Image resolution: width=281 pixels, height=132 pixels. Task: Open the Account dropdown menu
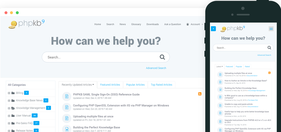195,24
